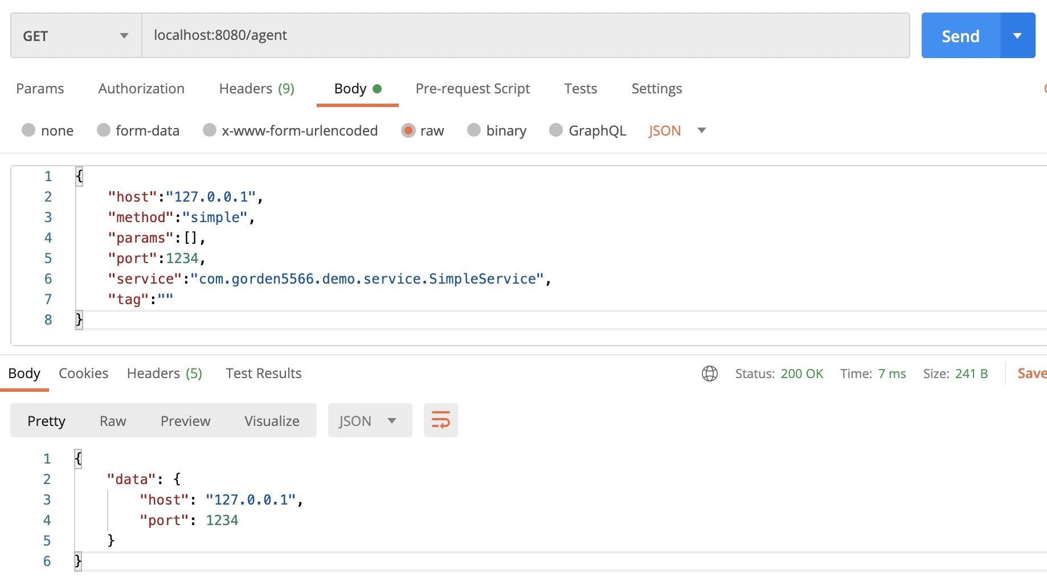Send the request with Send button
The width and height of the screenshot is (1047, 582).
click(960, 35)
